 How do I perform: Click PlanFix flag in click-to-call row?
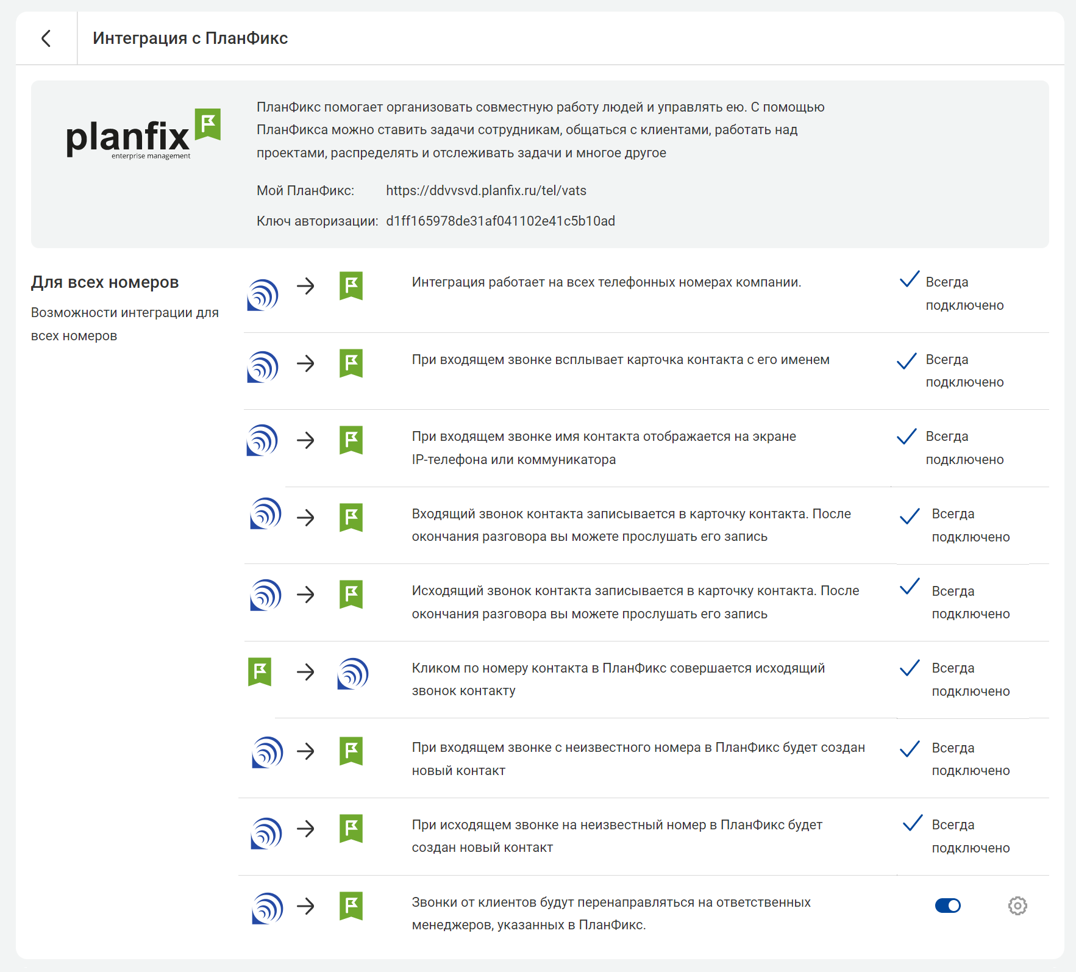pyautogui.click(x=260, y=672)
